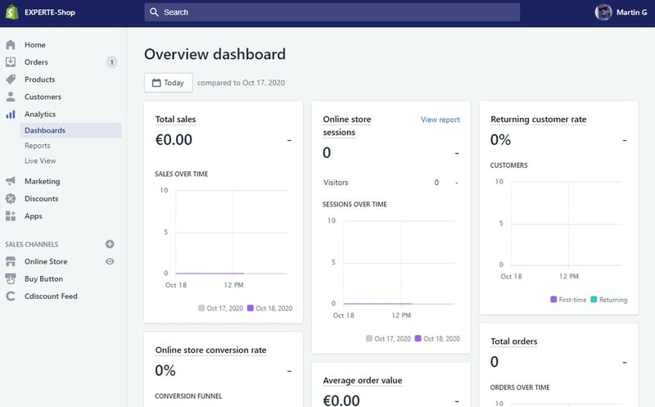Click Oct 18, 2020 legend swatch in Total sales
Viewport: 655px width, 407px height.
click(x=251, y=308)
